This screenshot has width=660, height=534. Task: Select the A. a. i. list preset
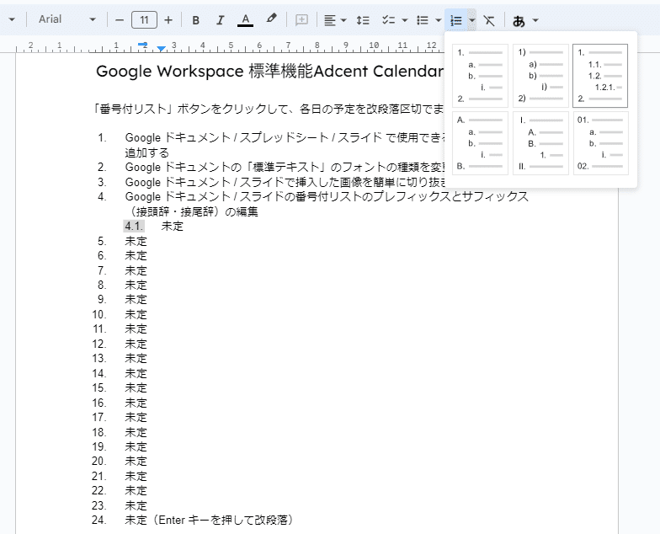click(480, 143)
